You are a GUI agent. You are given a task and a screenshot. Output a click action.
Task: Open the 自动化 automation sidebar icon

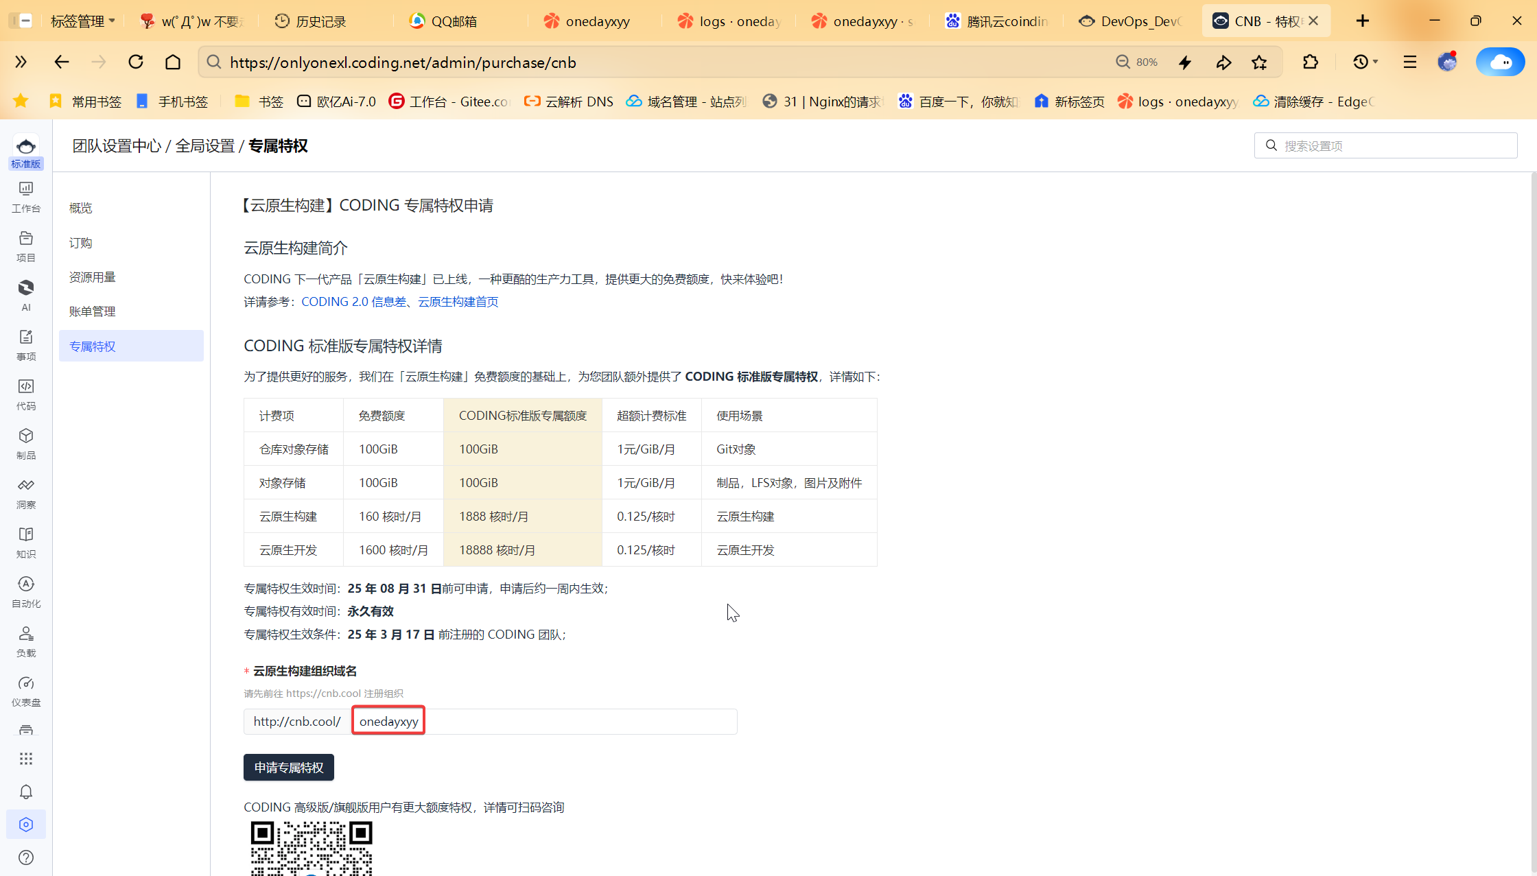pos(26,592)
